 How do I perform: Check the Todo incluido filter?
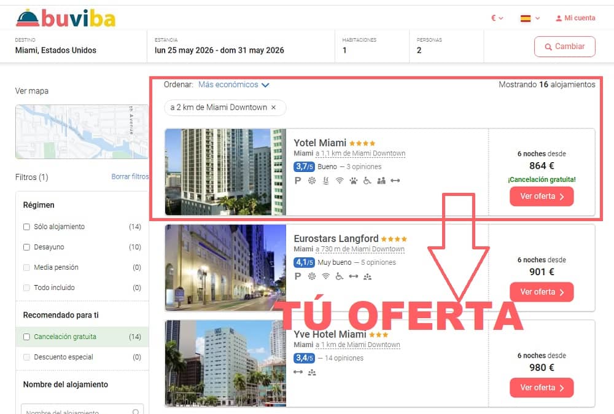click(x=26, y=288)
